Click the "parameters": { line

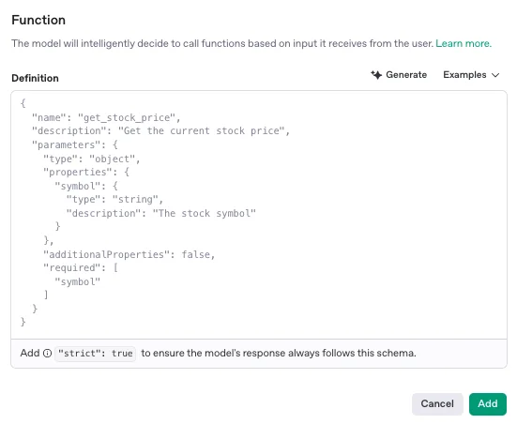click(x=75, y=144)
